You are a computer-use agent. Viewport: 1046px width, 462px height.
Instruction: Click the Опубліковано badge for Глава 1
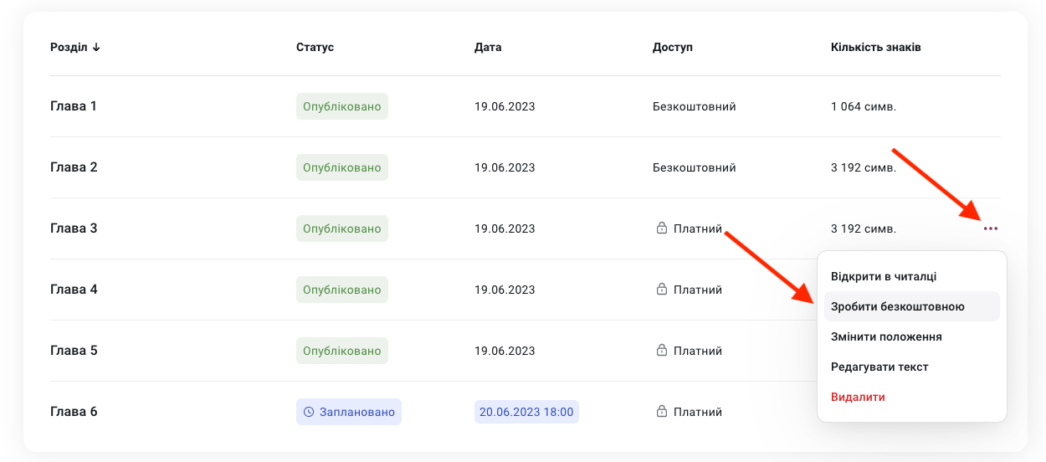click(x=342, y=106)
